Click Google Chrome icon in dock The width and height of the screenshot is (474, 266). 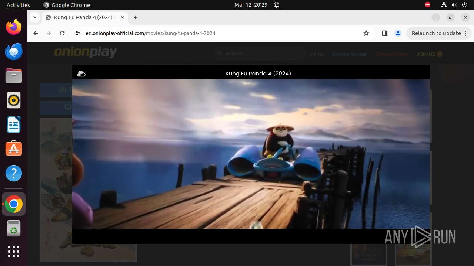tap(14, 204)
